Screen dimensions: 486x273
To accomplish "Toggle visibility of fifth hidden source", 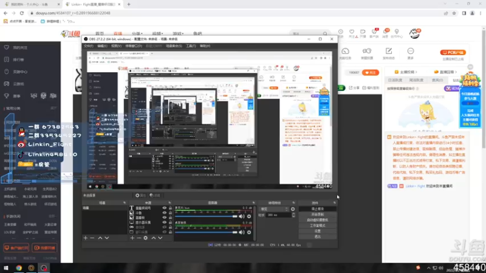I will [x=164, y=227].
